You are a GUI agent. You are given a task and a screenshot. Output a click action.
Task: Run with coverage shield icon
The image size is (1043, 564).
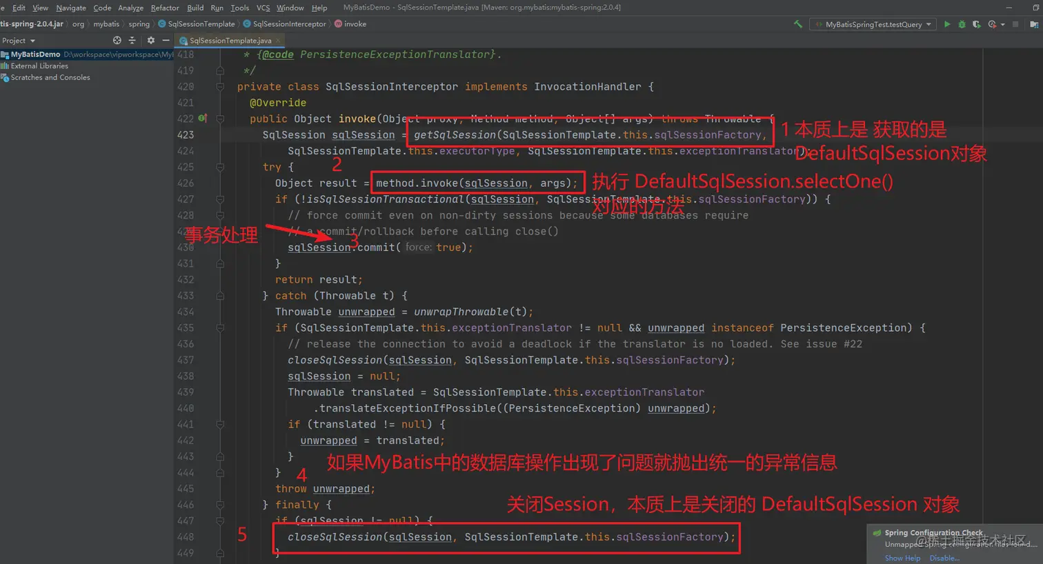click(976, 24)
